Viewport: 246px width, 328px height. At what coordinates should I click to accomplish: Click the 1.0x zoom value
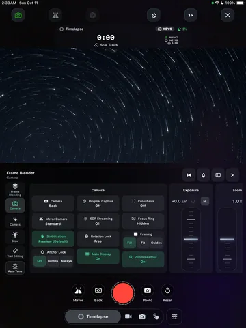tap(237, 201)
